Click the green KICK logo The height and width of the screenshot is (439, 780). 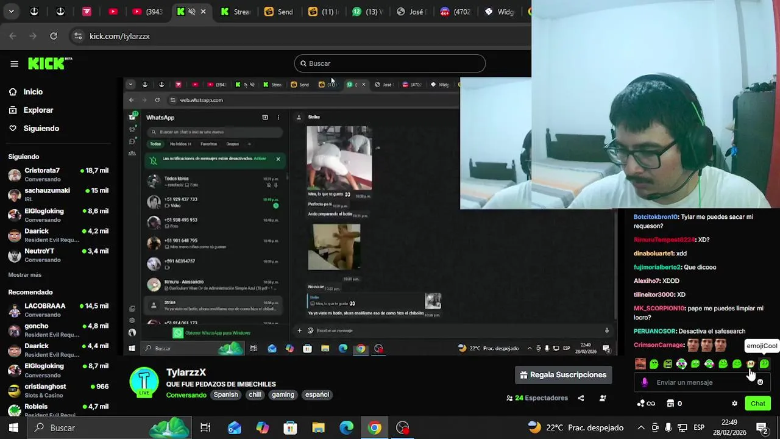[50, 63]
